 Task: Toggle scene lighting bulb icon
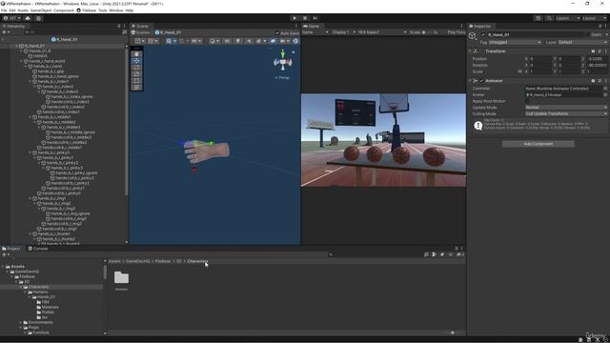tap(237, 41)
